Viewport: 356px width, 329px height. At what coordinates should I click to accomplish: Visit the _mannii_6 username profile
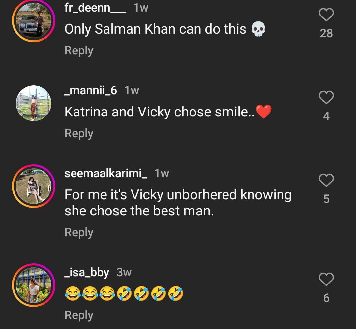(91, 90)
